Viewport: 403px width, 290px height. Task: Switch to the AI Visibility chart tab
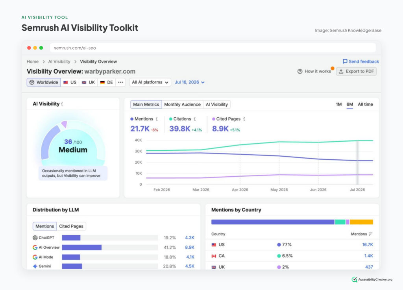[x=217, y=104]
